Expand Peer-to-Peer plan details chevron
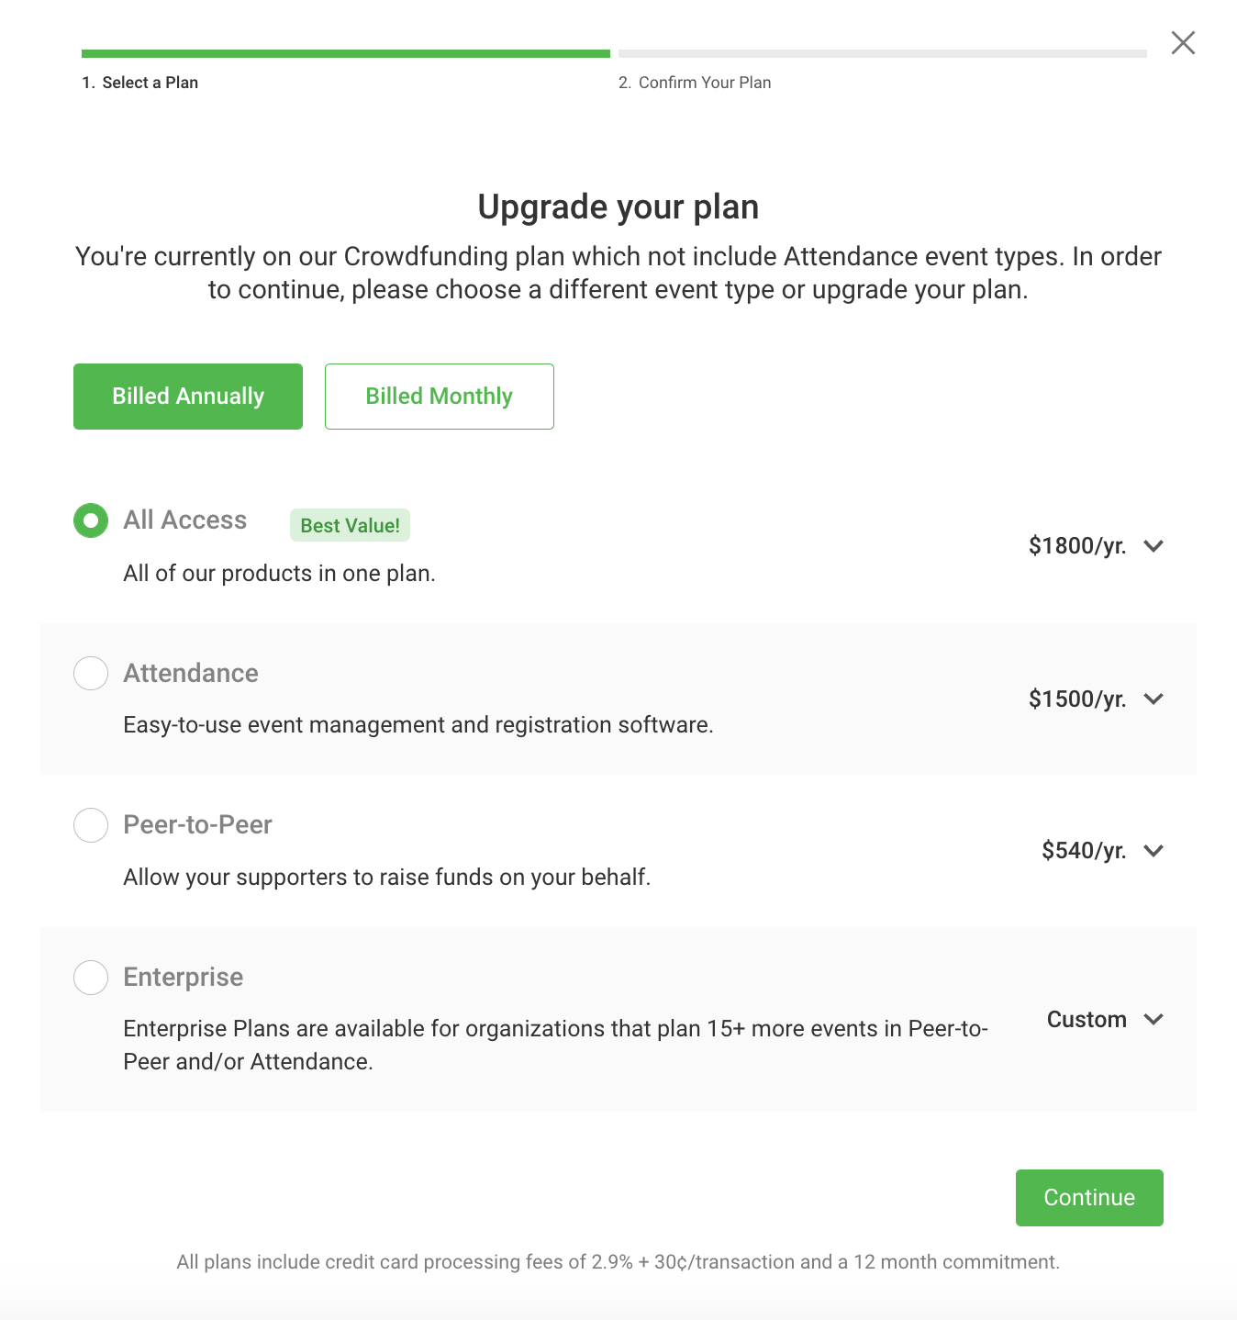The height and width of the screenshot is (1320, 1237). (1153, 851)
